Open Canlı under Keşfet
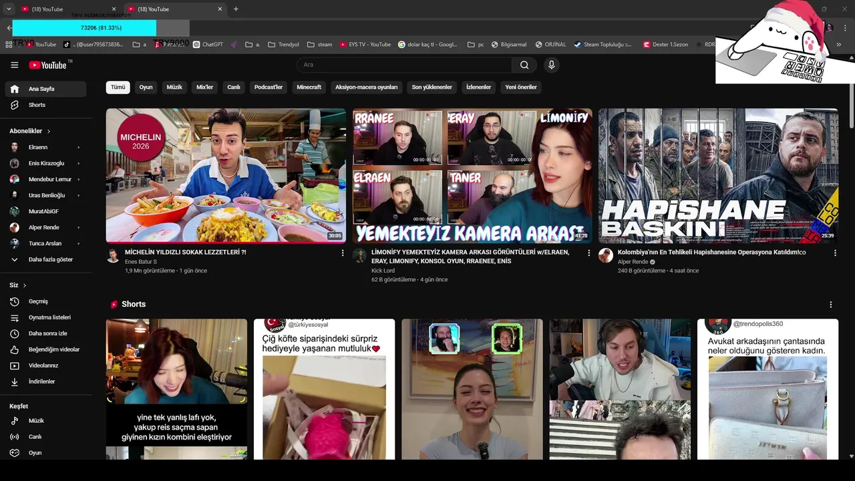Viewport: 855px width, 481px height. pos(45,437)
